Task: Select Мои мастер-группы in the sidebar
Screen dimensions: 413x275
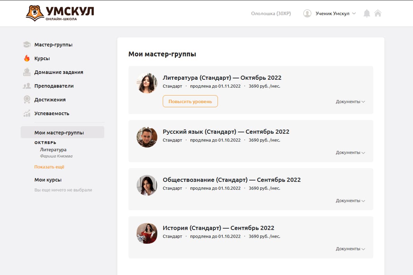Action: point(60,132)
